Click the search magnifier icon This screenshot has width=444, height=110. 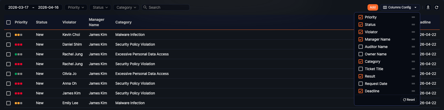[145, 7]
